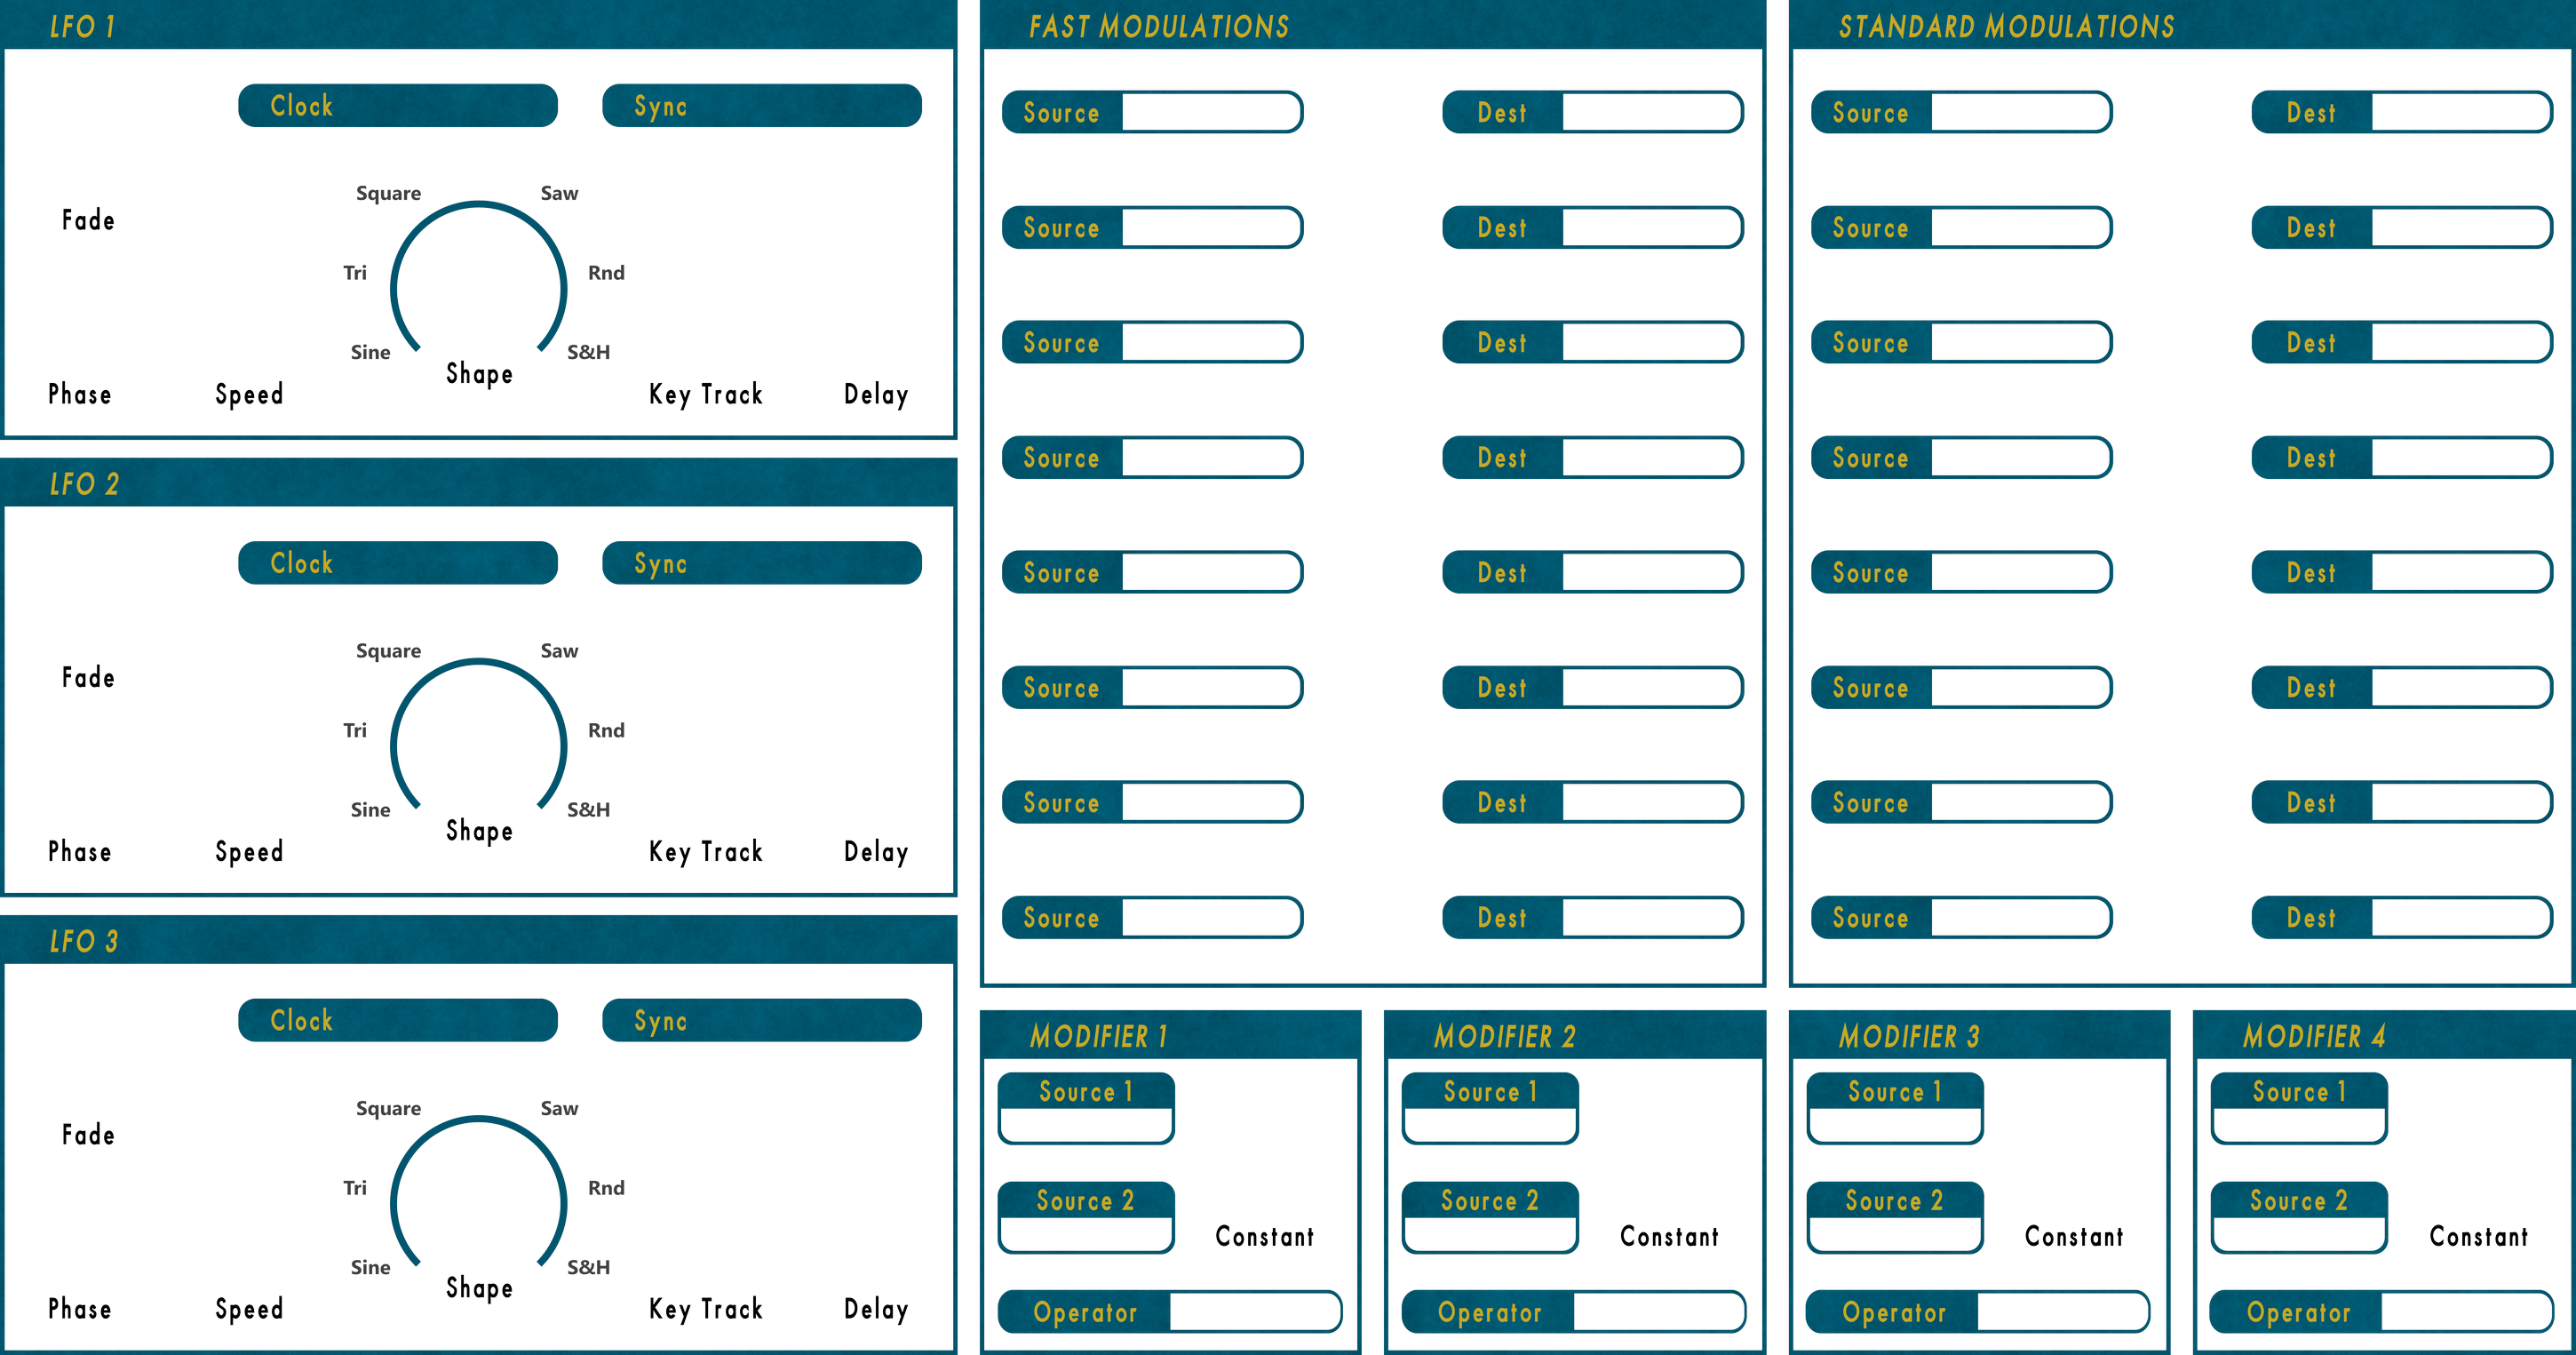Open first Source field in Standard Modulations
The image size is (2576, 1355).
(x=1961, y=112)
